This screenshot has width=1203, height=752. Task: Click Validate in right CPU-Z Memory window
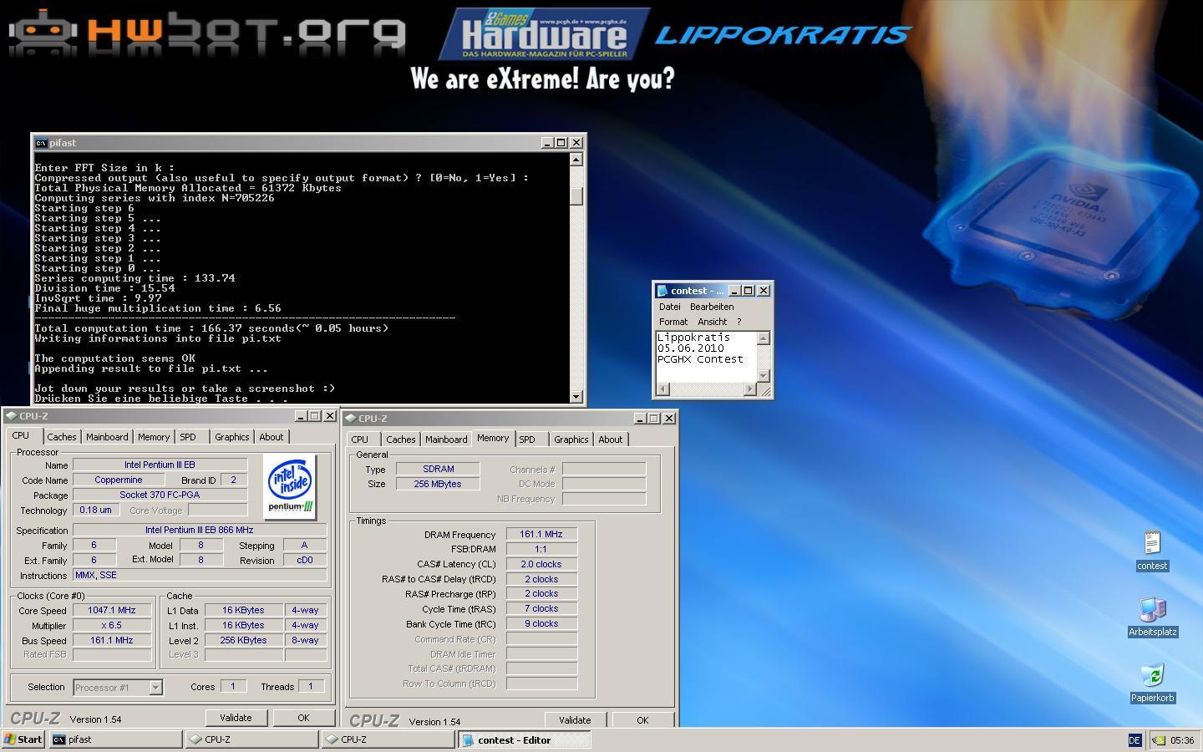click(x=575, y=719)
